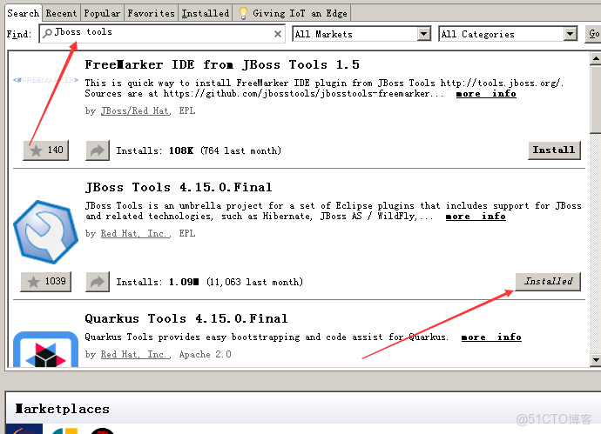The width and height of the screenshot is (601, 434).
Task: Click the Installed button for JBoss Tools
Action: click(548, 282)
